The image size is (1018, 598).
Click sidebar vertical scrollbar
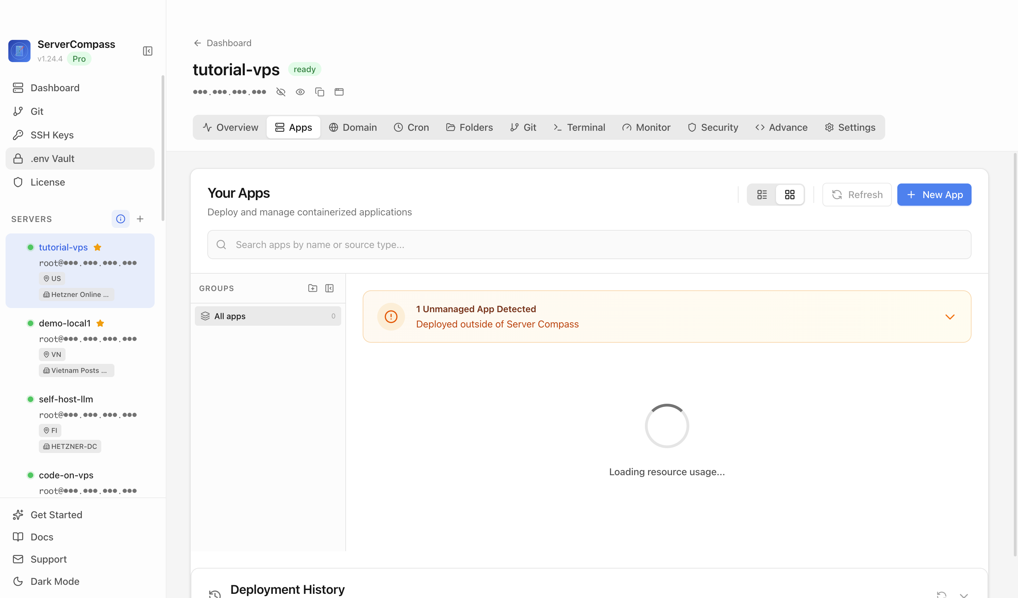click(x=163, y=148)
